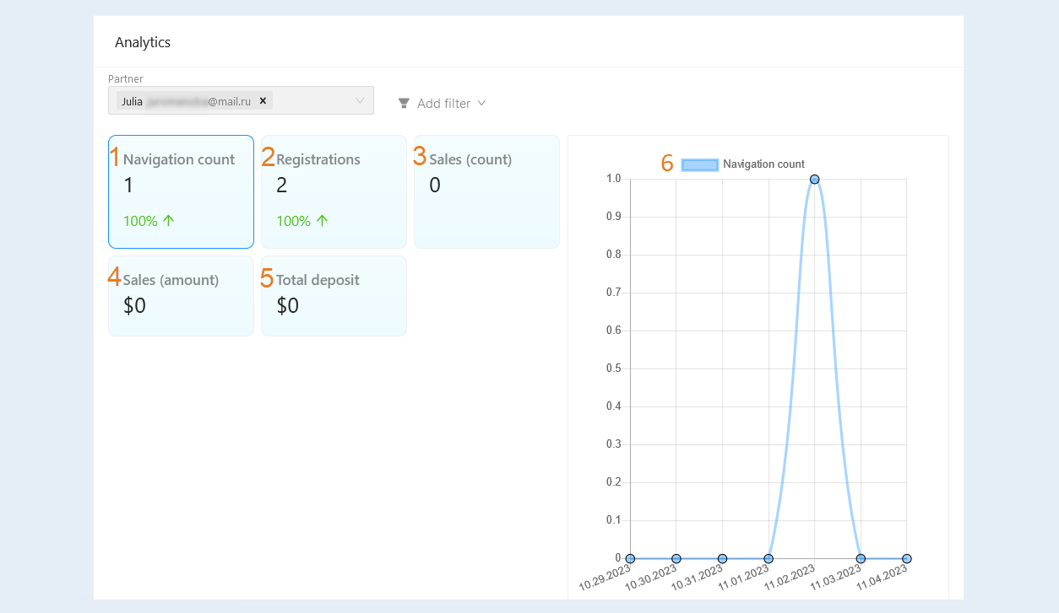Viewport: 1059px width, 613px height.
Task: Toggle the Navigation count legend swatch
Action: [699, 164]
